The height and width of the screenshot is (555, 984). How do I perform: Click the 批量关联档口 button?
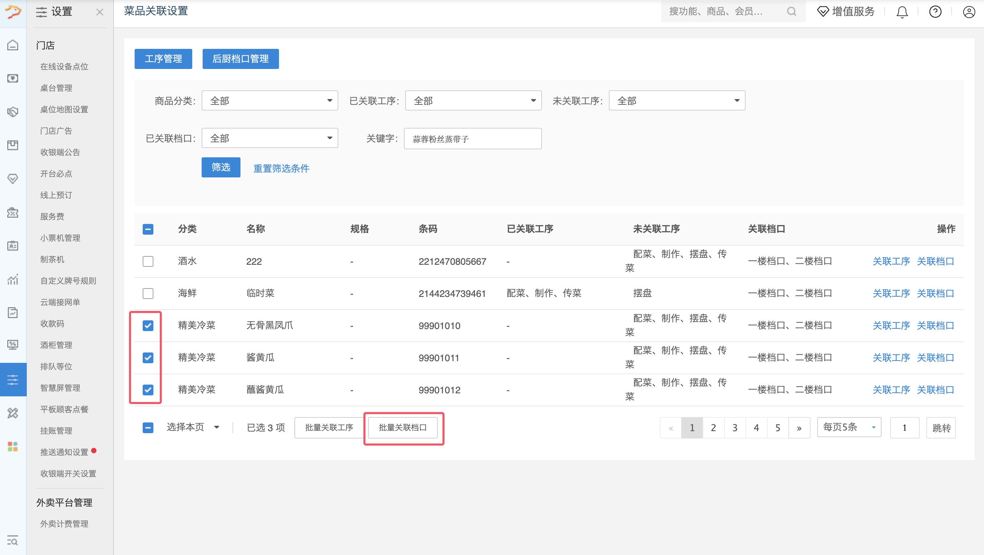tap(403, 427)
